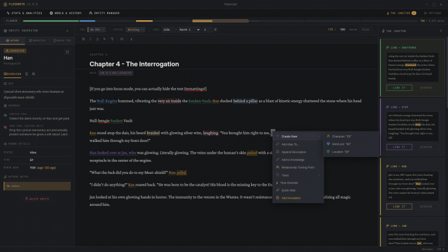
Task: Open The Janitor with notification badge
Action: [x=401, y=13]
